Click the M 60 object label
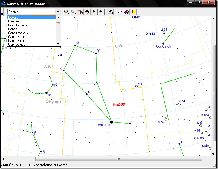Viewport: 218px width, 169px height. [x=200, y=138]
